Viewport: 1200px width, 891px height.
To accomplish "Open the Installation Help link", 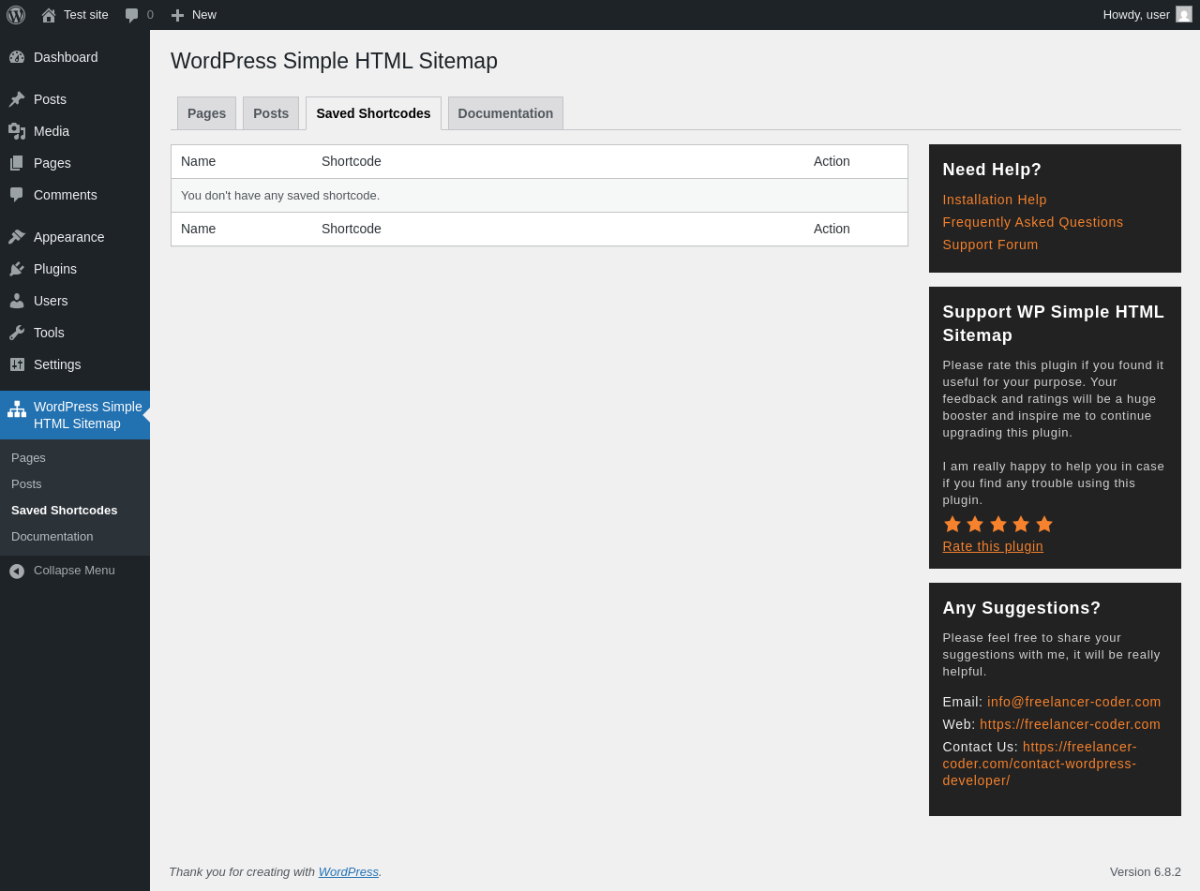I will pos(995,200).
